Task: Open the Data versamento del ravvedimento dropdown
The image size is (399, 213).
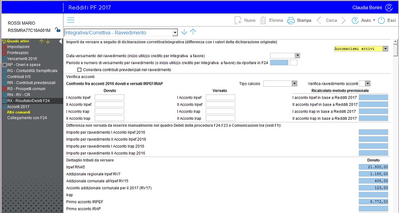Action: pos(297,56)
